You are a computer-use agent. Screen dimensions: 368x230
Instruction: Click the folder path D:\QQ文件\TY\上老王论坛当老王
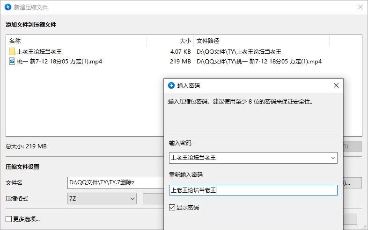pos(239,51)
